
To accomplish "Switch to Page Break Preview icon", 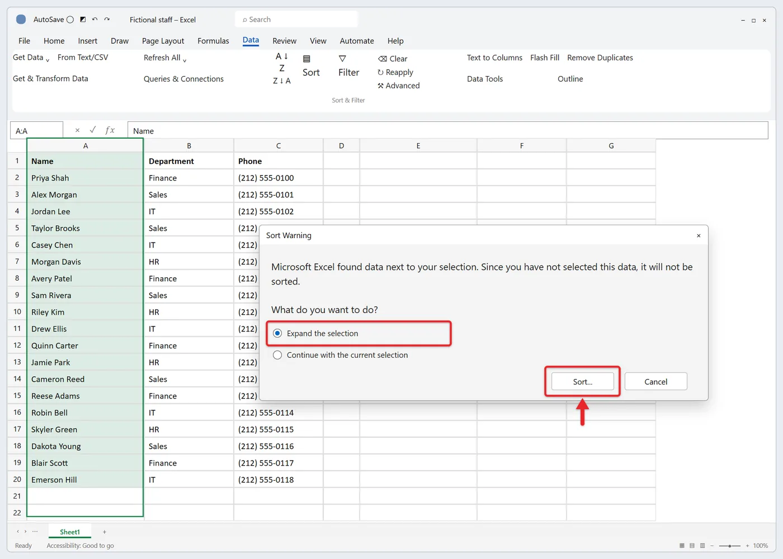I will [702, 546].
